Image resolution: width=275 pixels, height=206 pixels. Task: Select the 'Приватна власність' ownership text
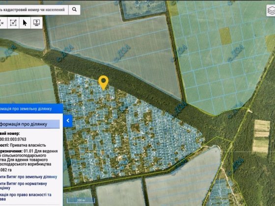tap(28, 145)
